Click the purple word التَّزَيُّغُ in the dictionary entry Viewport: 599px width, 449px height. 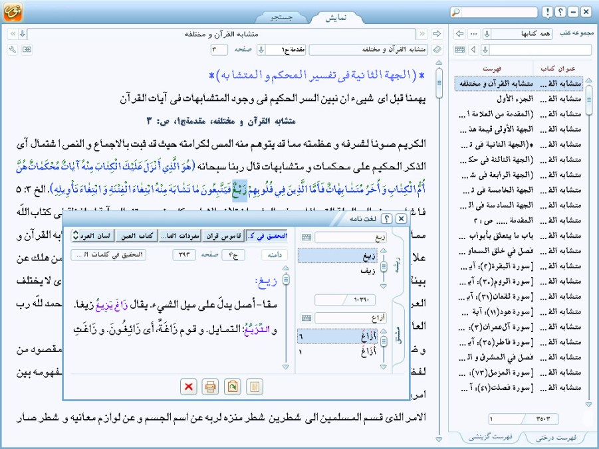[258, 329]
